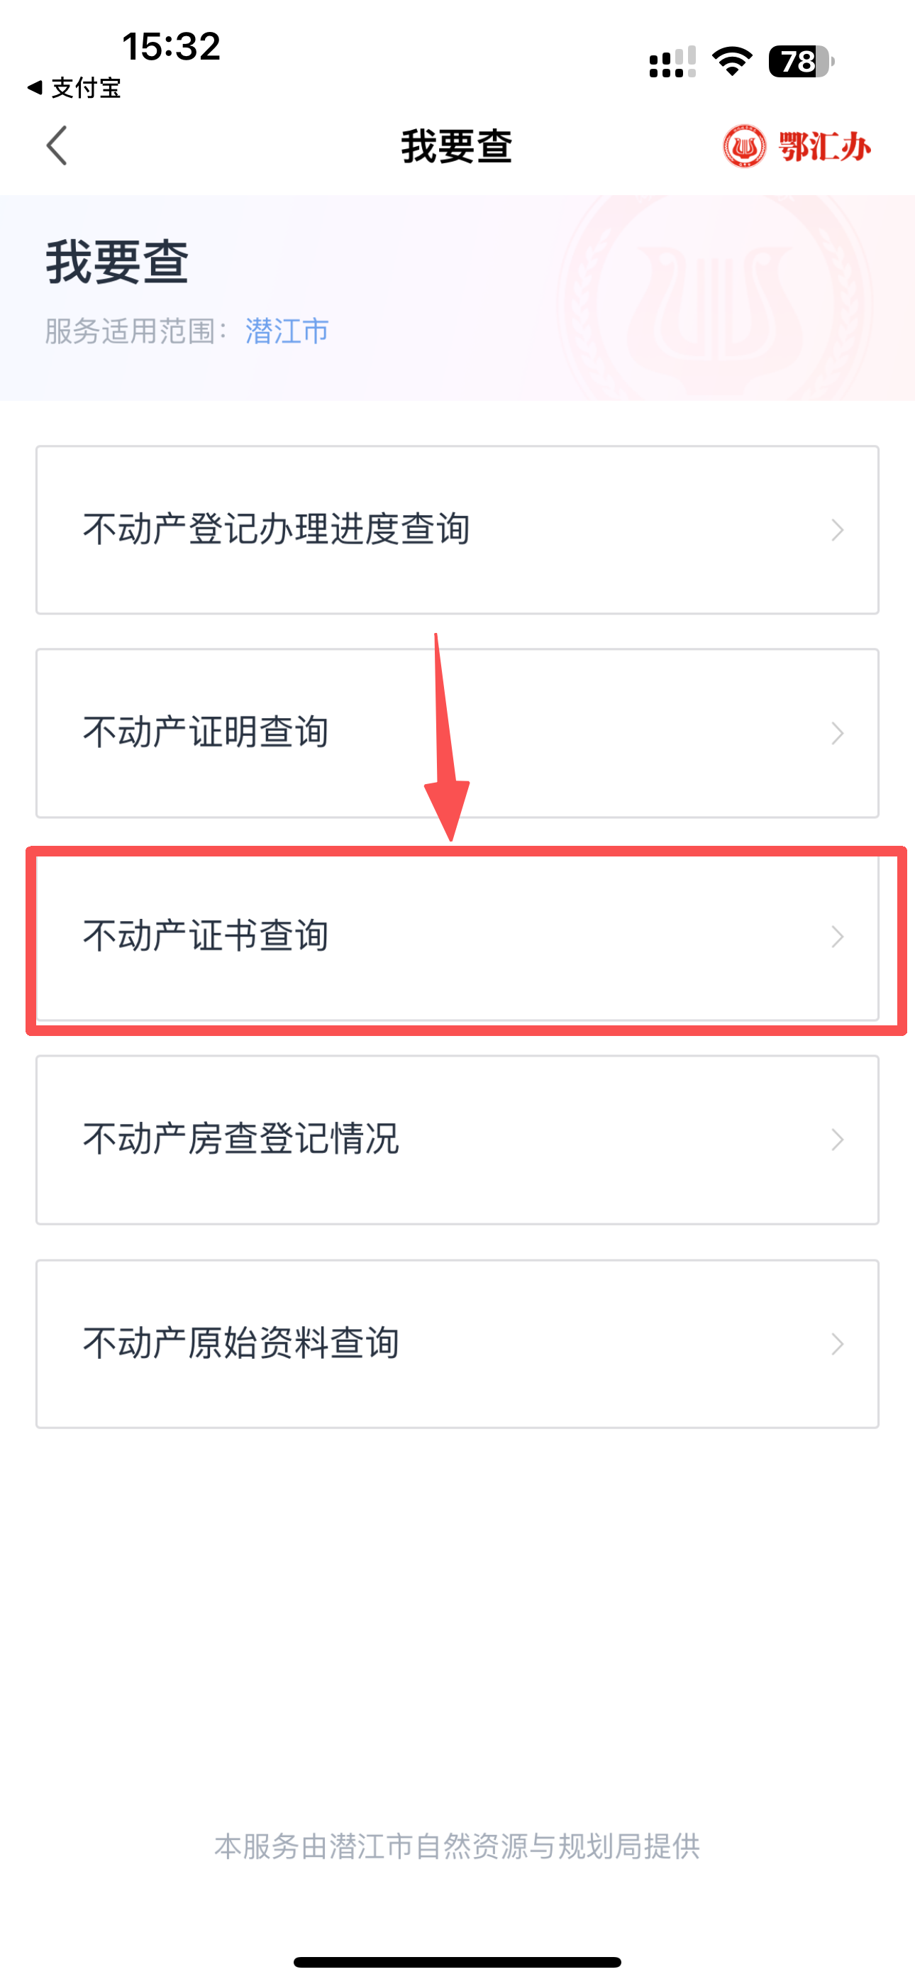Tap the battery indicator icon

point(801,62)
